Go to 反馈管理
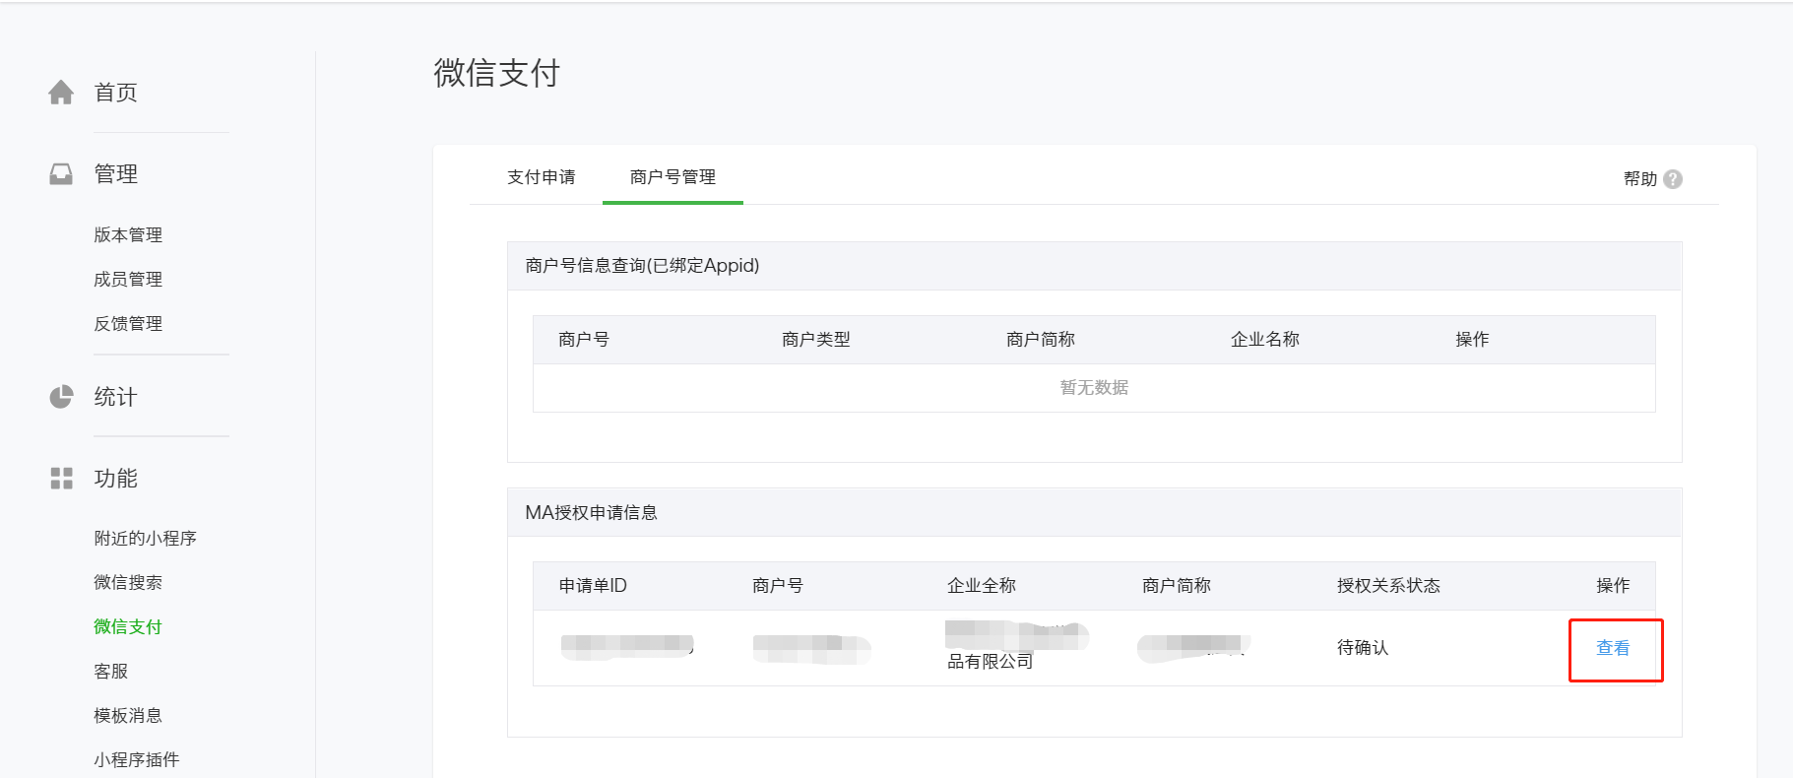This screenshot has height=778, width=1793. [x=128, y=324]
